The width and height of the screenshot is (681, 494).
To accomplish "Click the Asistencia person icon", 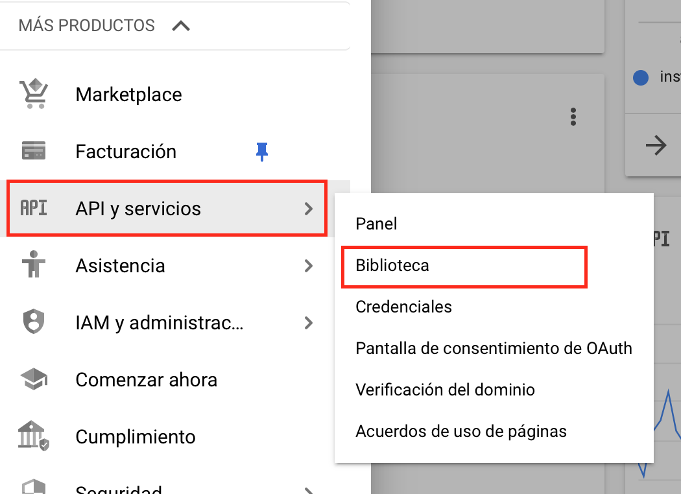I will tap(34, 264).
